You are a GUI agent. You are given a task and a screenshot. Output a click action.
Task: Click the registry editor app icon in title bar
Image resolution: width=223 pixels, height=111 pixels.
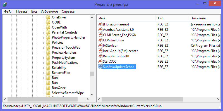click(x=5, y=4)
